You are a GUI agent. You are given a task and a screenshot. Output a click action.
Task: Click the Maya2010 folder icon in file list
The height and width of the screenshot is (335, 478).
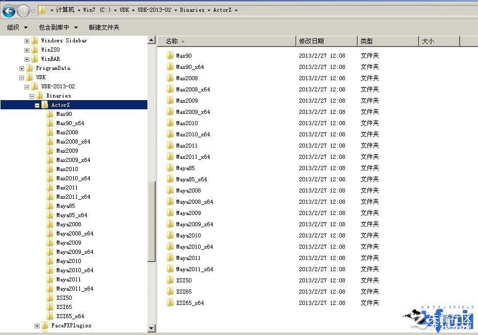tap(170, 235)
